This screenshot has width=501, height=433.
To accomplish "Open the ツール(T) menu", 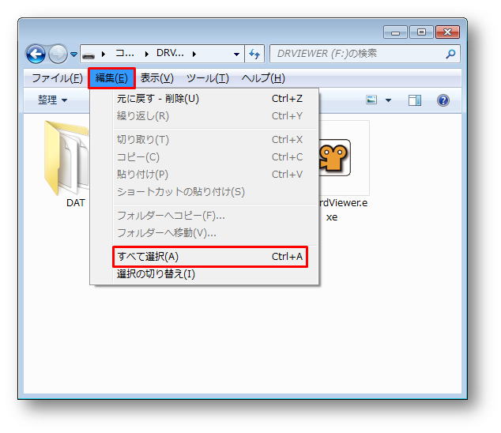I will [x=208, y=78].
